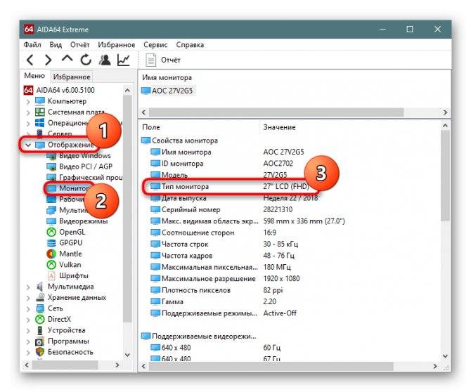Screen dimensions: 471x392
Task: Open the Избранное menu in menu bar
Action: click(117, 45)
